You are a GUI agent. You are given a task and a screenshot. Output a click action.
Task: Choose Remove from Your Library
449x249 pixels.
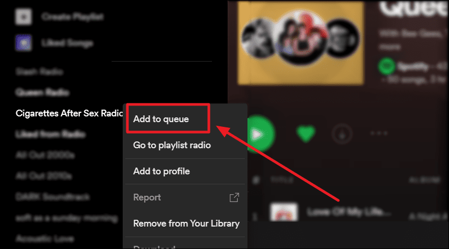[x=186, y=223]
